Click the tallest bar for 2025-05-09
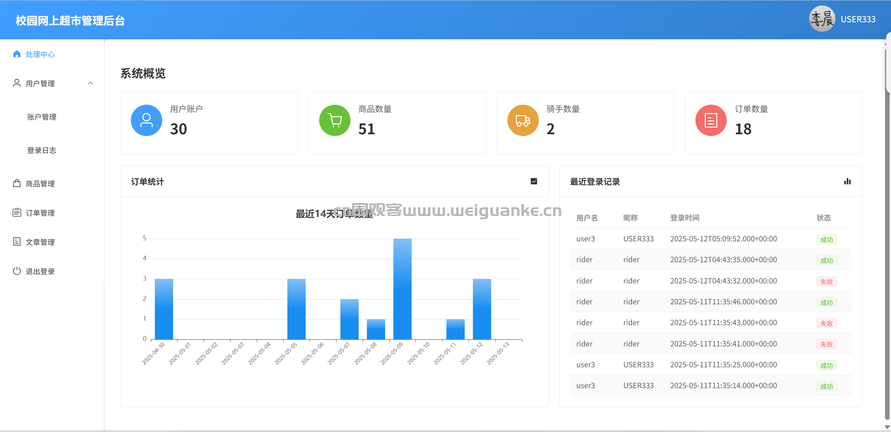The width and height of the screenshot is (891, 432). coord(402,289)
